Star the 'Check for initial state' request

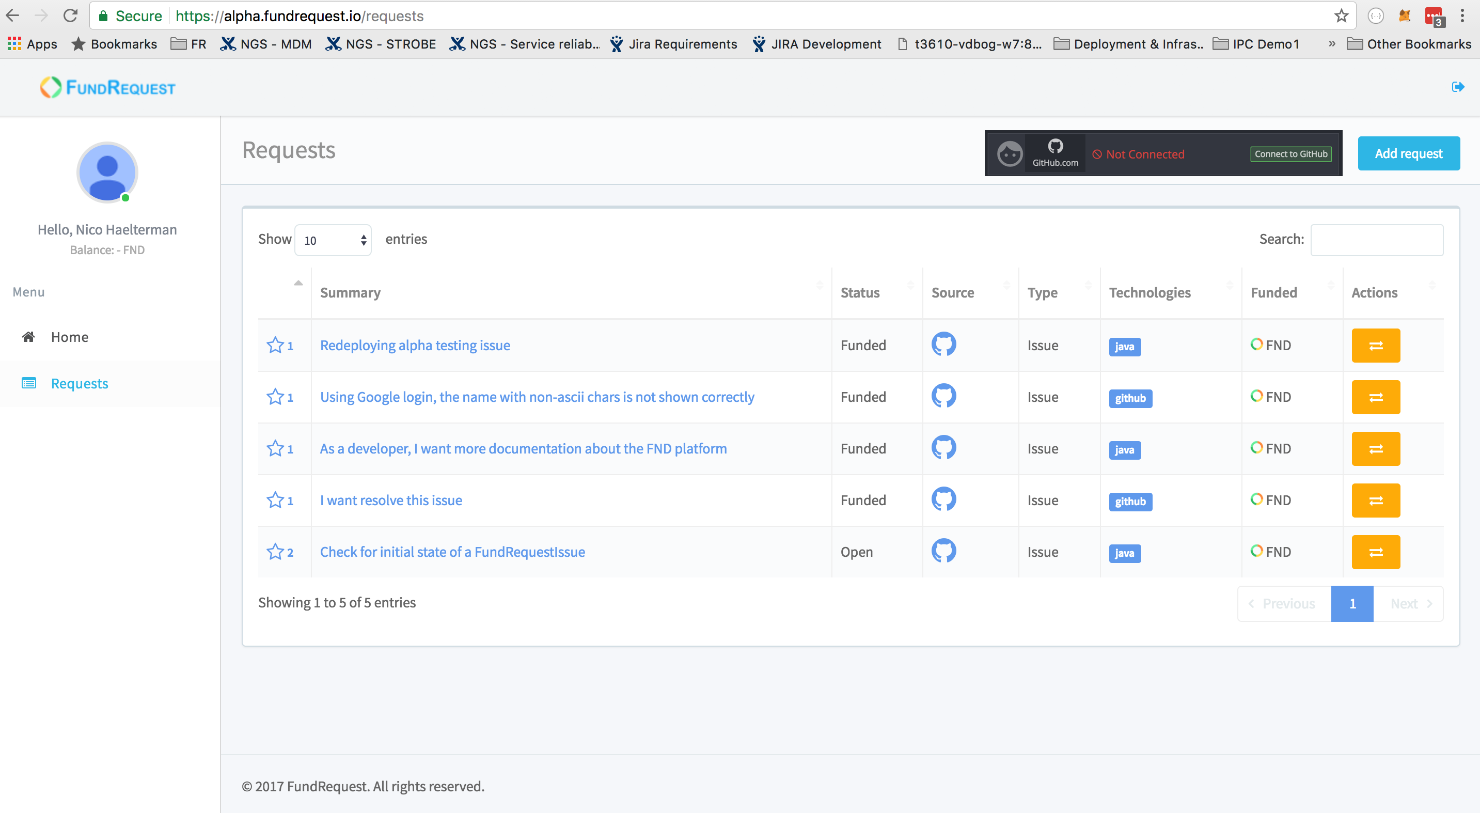[x=275, y=552]
